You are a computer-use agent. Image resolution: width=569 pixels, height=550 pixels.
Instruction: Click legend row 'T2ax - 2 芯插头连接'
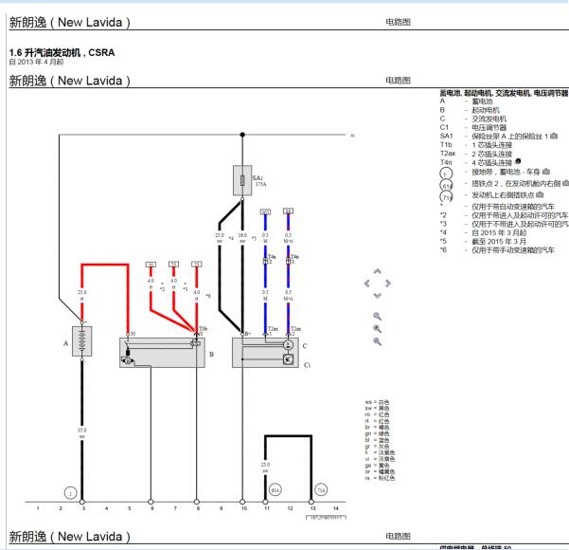[x=476, y=154]
